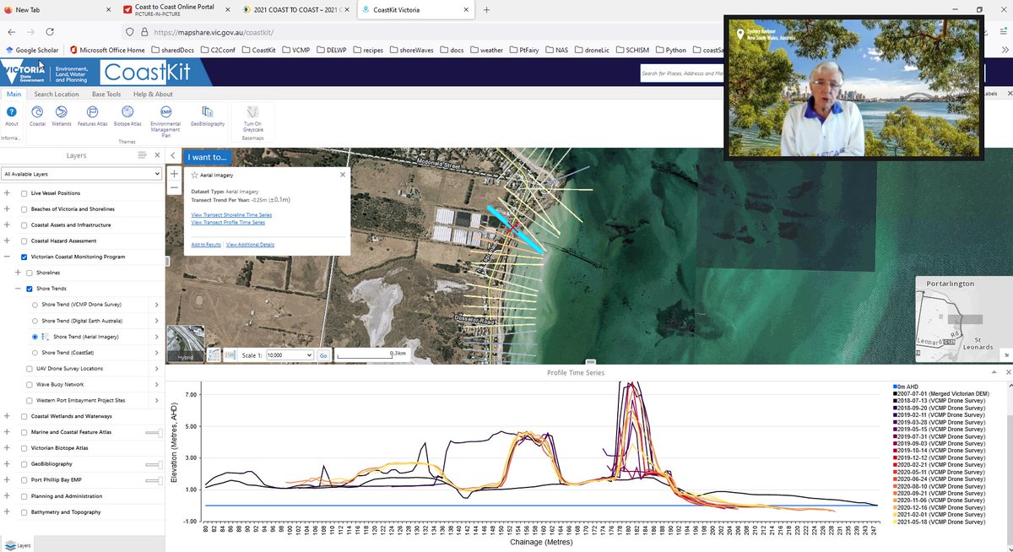Open Microsoft Office Home bookmark
This screenshot has width=1013, height=552.
pos(107,50)
